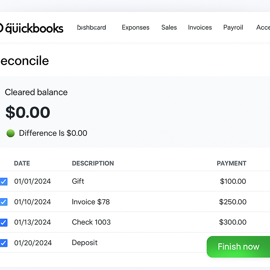Open the partially visible Accounting menu item
Screen dimensions: 270x270
coord(263,27)
